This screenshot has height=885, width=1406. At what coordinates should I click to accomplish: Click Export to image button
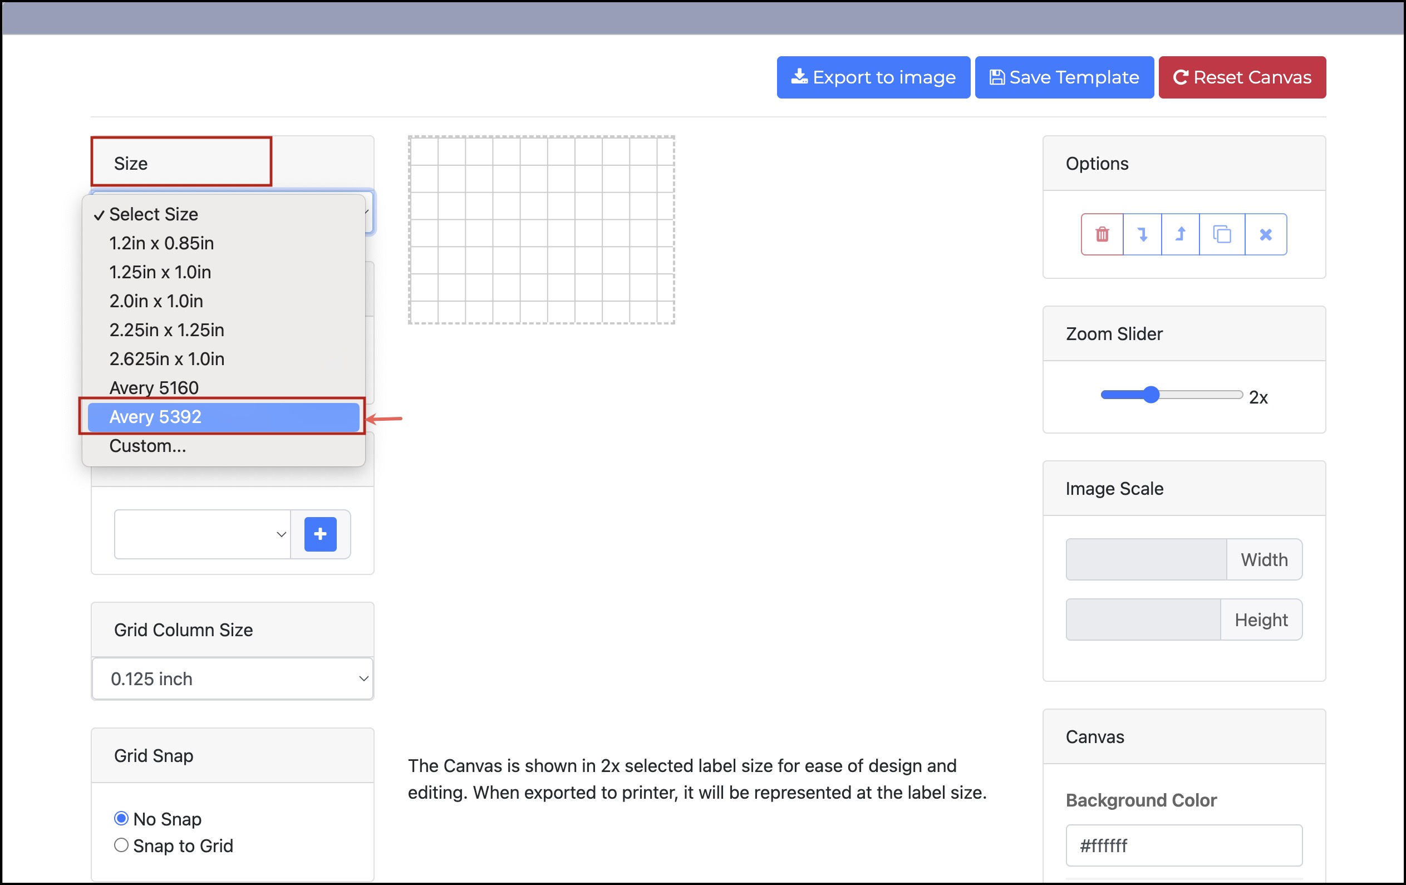(873, 77)
